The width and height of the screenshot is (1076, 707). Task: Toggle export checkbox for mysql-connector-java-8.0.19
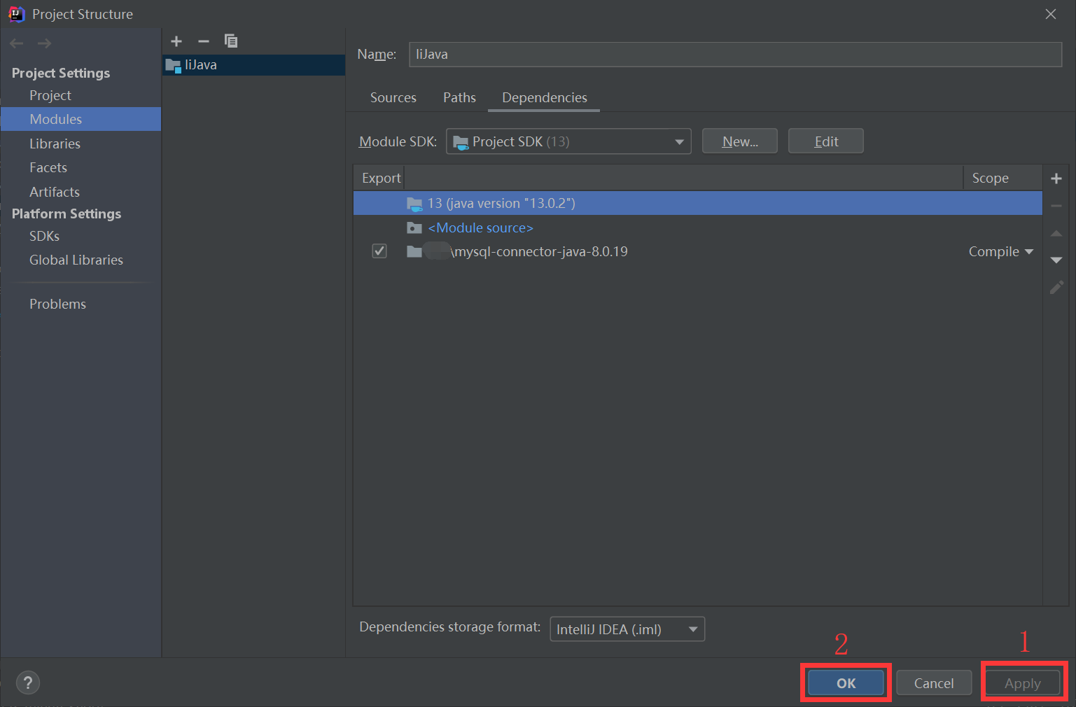tap(379, 251)
